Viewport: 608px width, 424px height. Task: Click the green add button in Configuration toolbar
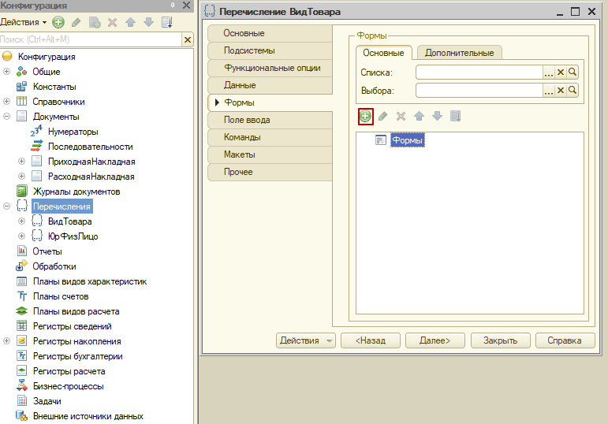58,23
